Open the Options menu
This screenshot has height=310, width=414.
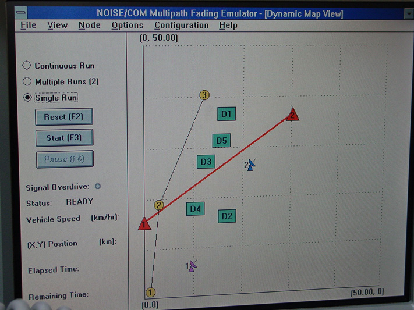[128, 26]
